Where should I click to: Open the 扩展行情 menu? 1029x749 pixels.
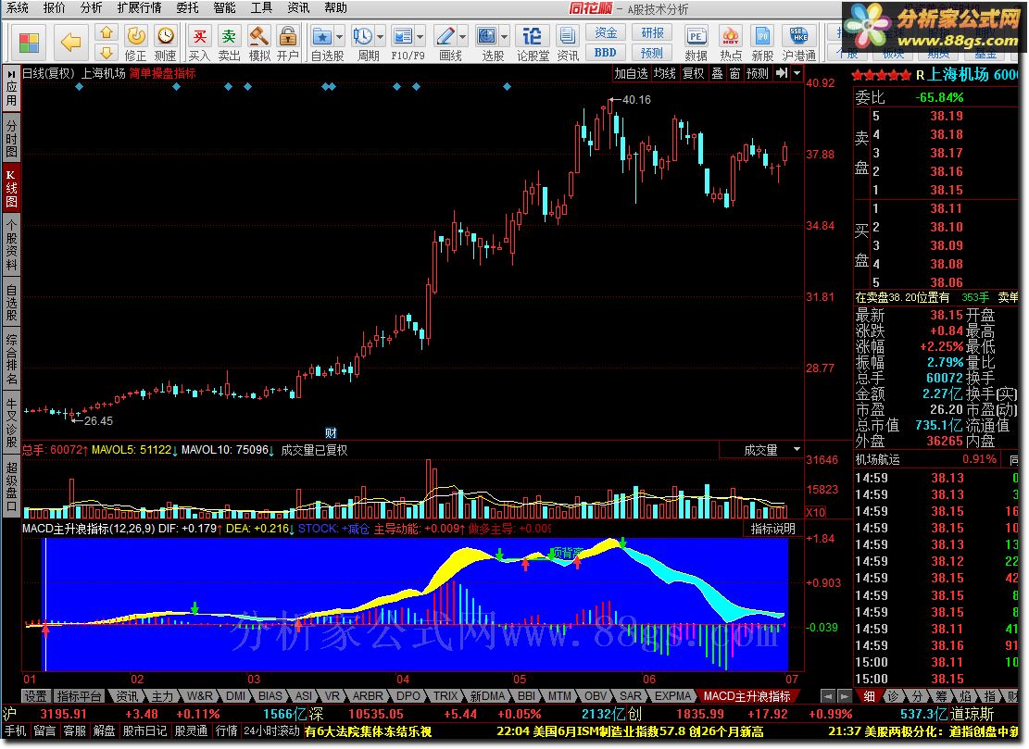click(x=139, y=8)
